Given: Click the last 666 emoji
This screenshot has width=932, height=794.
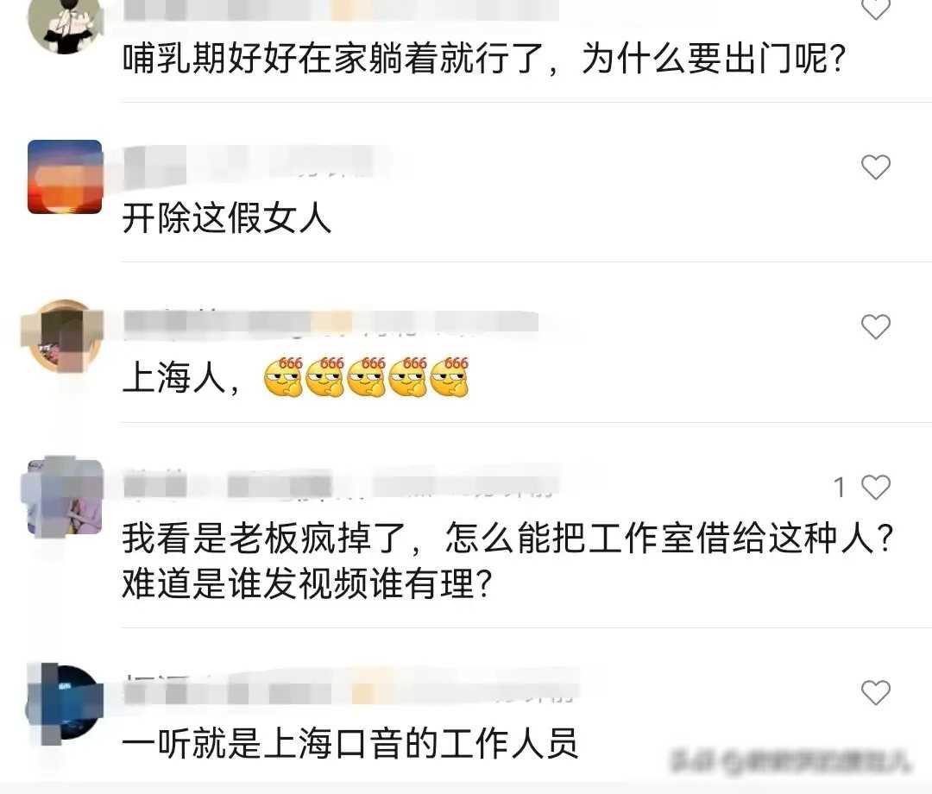Looking at the screenshot, I should point(450,376).
